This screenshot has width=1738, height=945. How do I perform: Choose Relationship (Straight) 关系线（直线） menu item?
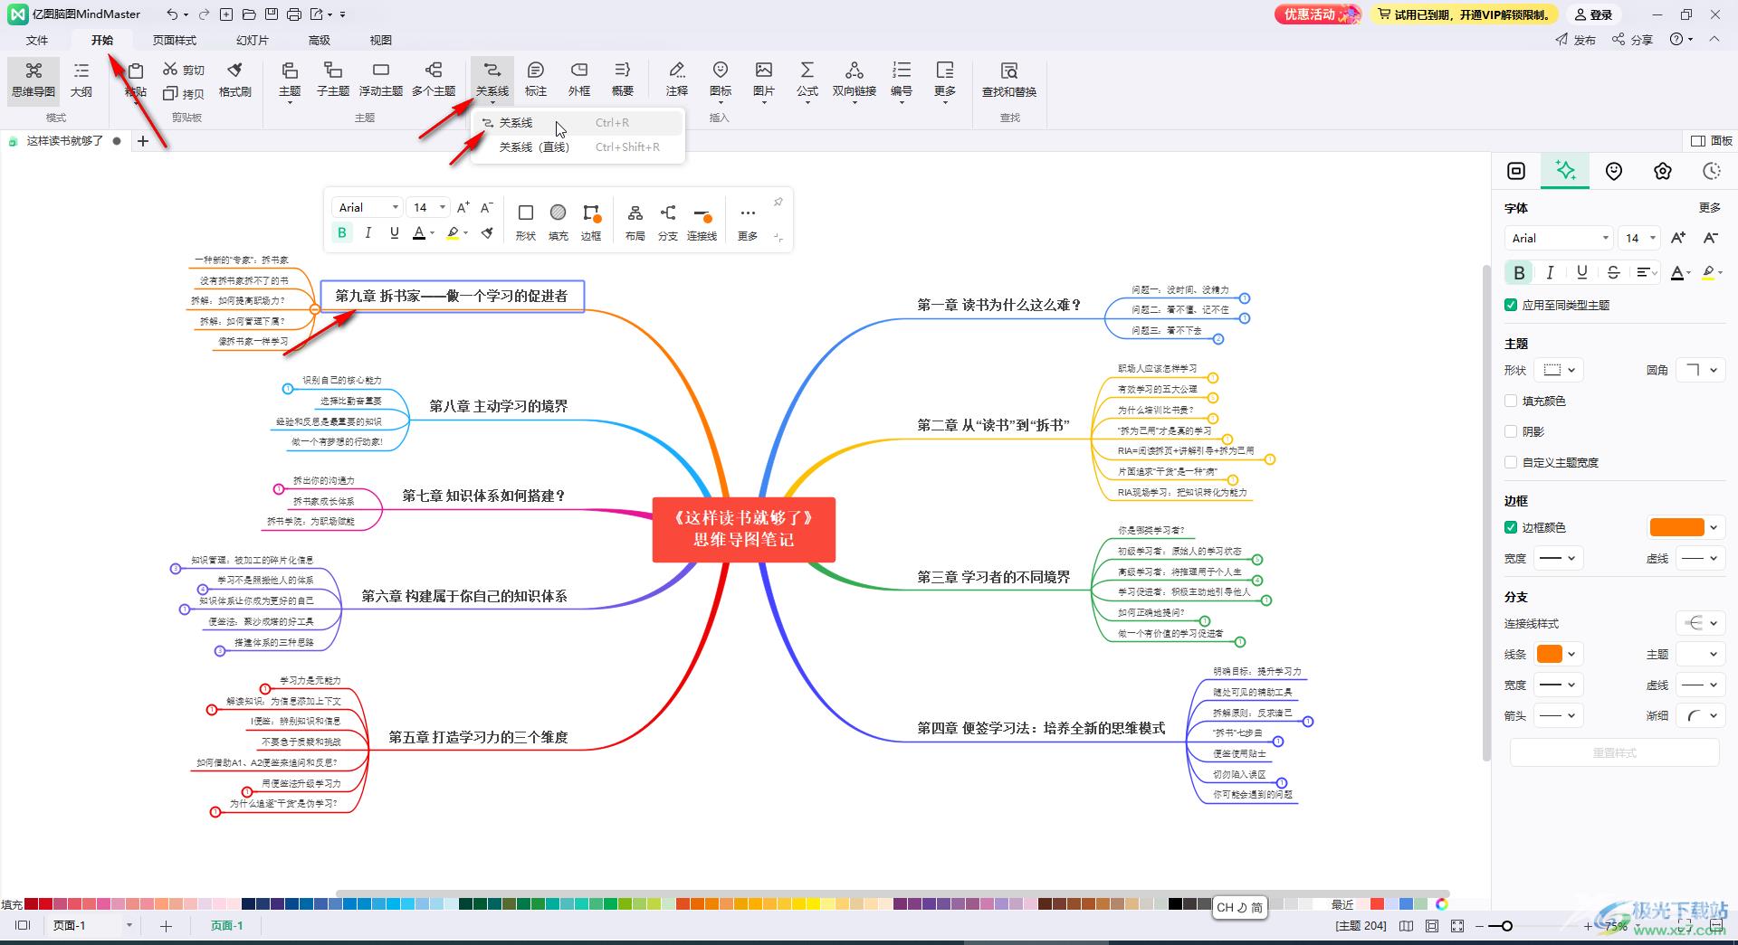click(x=578, y=147)
